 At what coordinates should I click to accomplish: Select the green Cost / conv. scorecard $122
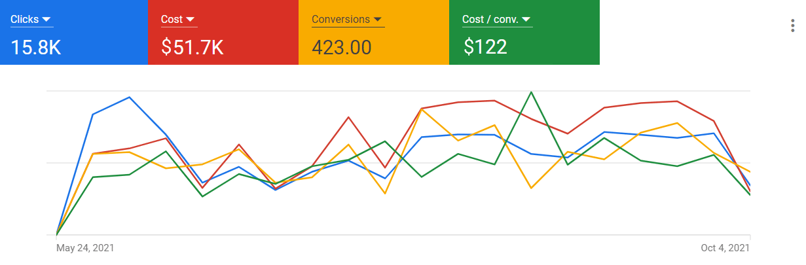tap(524, 32)
